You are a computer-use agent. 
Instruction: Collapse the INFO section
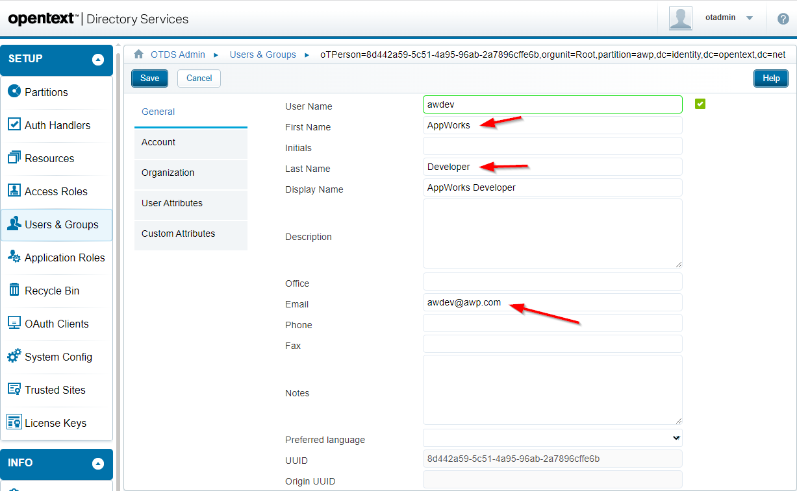pyautogui.click(x=98, y=464)
